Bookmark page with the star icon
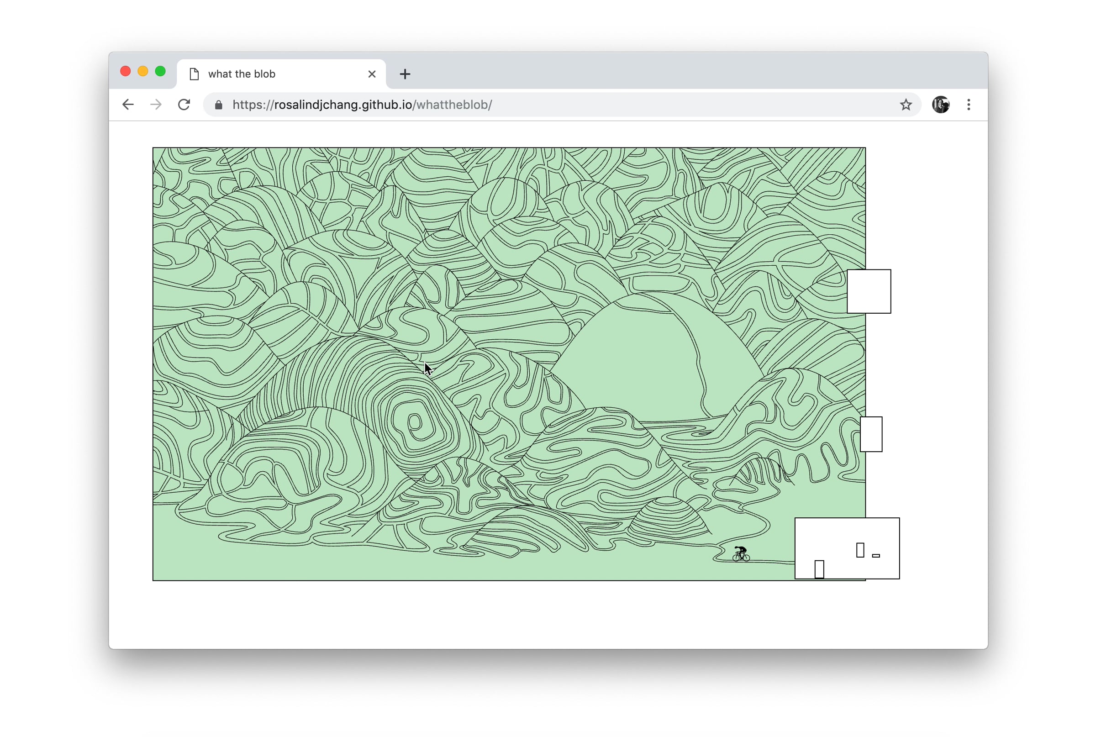1096x737 pixels. coord(906,105)
